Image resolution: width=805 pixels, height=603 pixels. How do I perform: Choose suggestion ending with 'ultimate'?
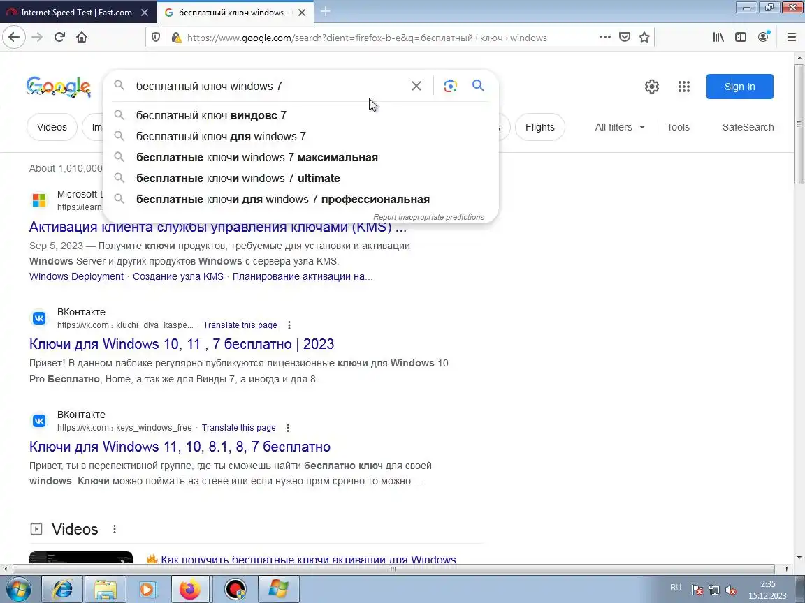coord(301,179)
